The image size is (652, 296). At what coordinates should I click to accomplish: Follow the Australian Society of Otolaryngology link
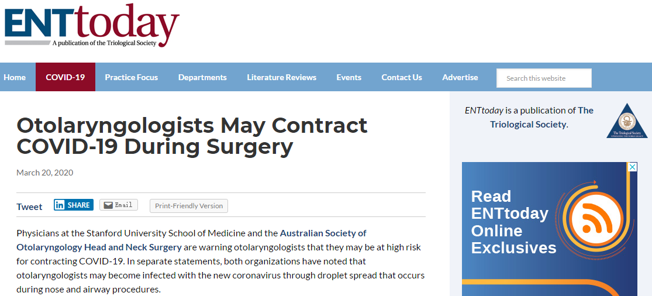191,240
